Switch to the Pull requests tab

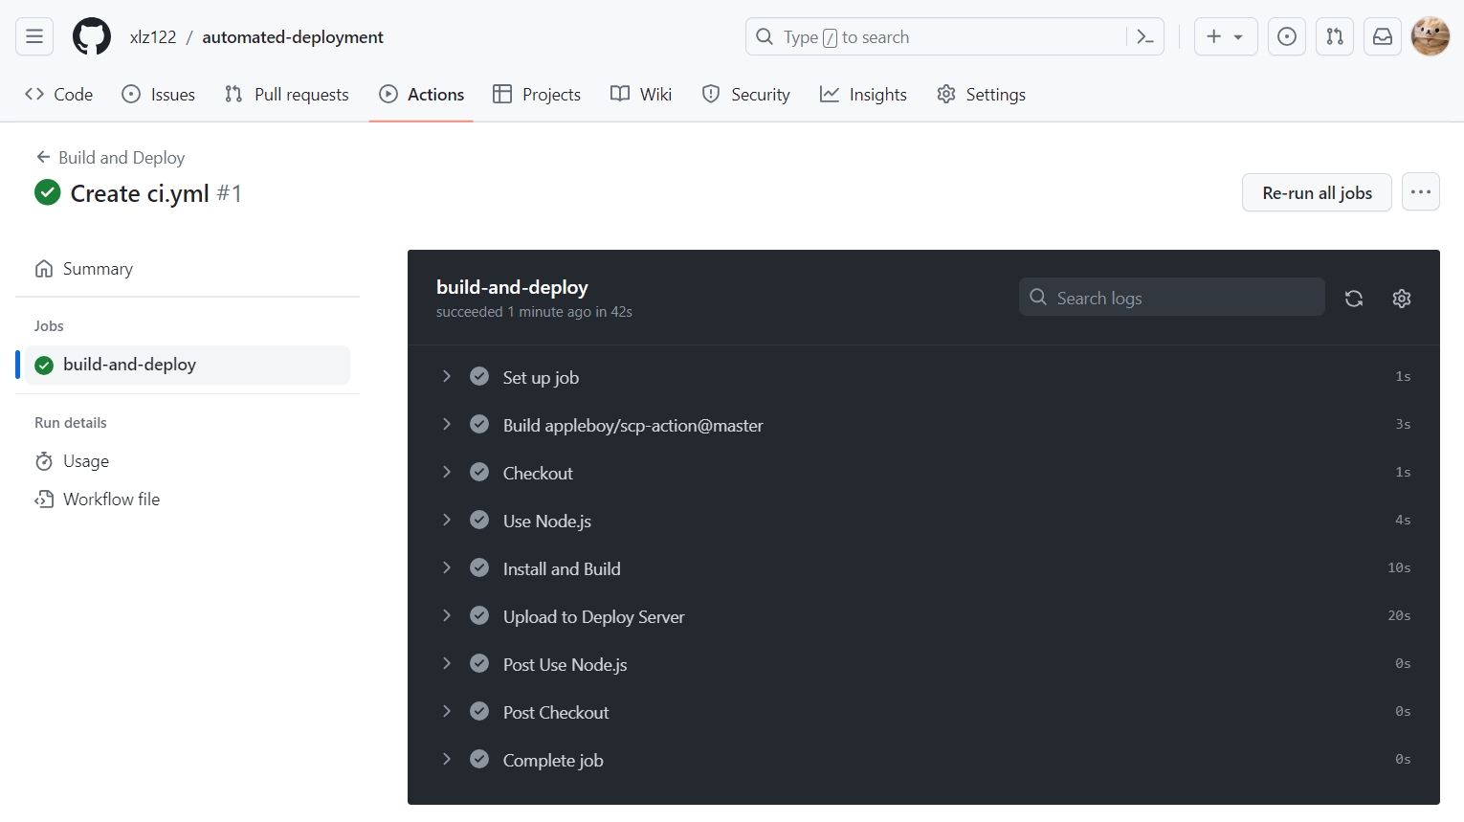click(x=287, y=94)
